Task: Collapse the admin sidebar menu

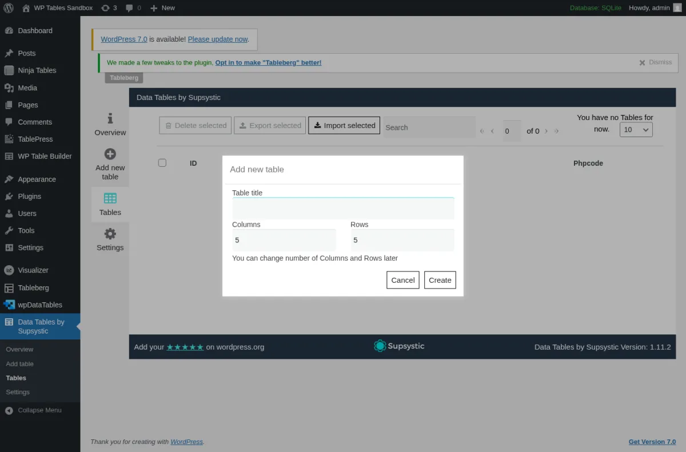Action: (33, 410)
